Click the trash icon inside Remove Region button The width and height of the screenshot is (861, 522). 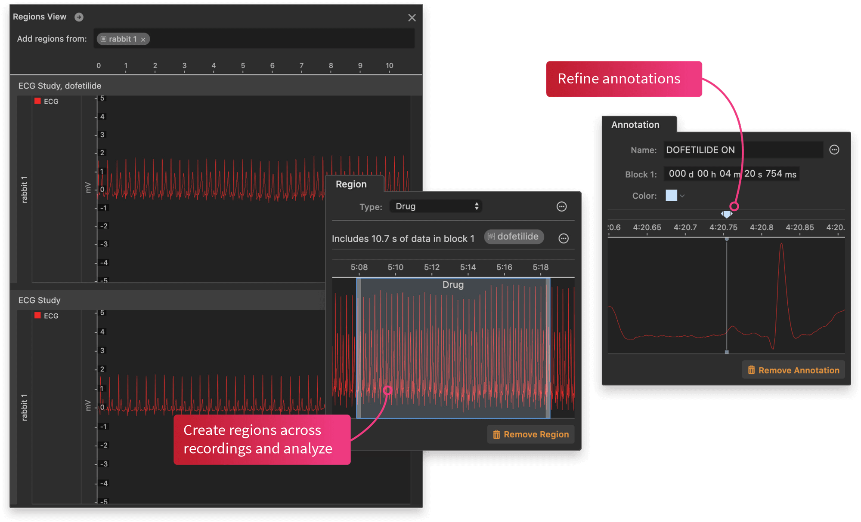[x=496, y=434]
